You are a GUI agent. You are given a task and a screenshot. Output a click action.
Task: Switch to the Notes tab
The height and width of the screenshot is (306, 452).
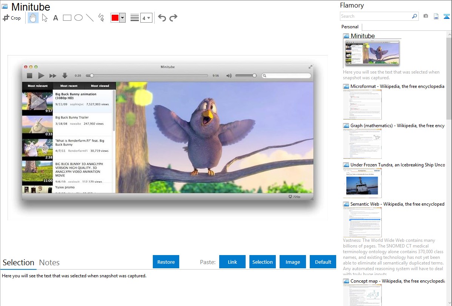click(49, 263)
